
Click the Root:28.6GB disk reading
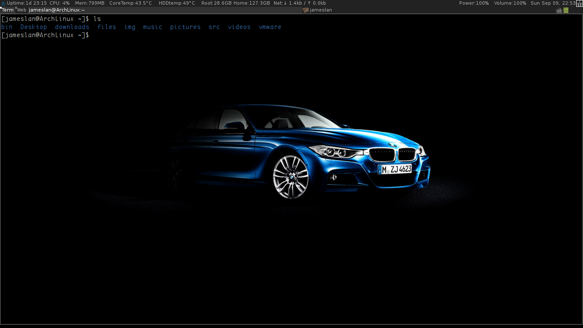(216, 3)
